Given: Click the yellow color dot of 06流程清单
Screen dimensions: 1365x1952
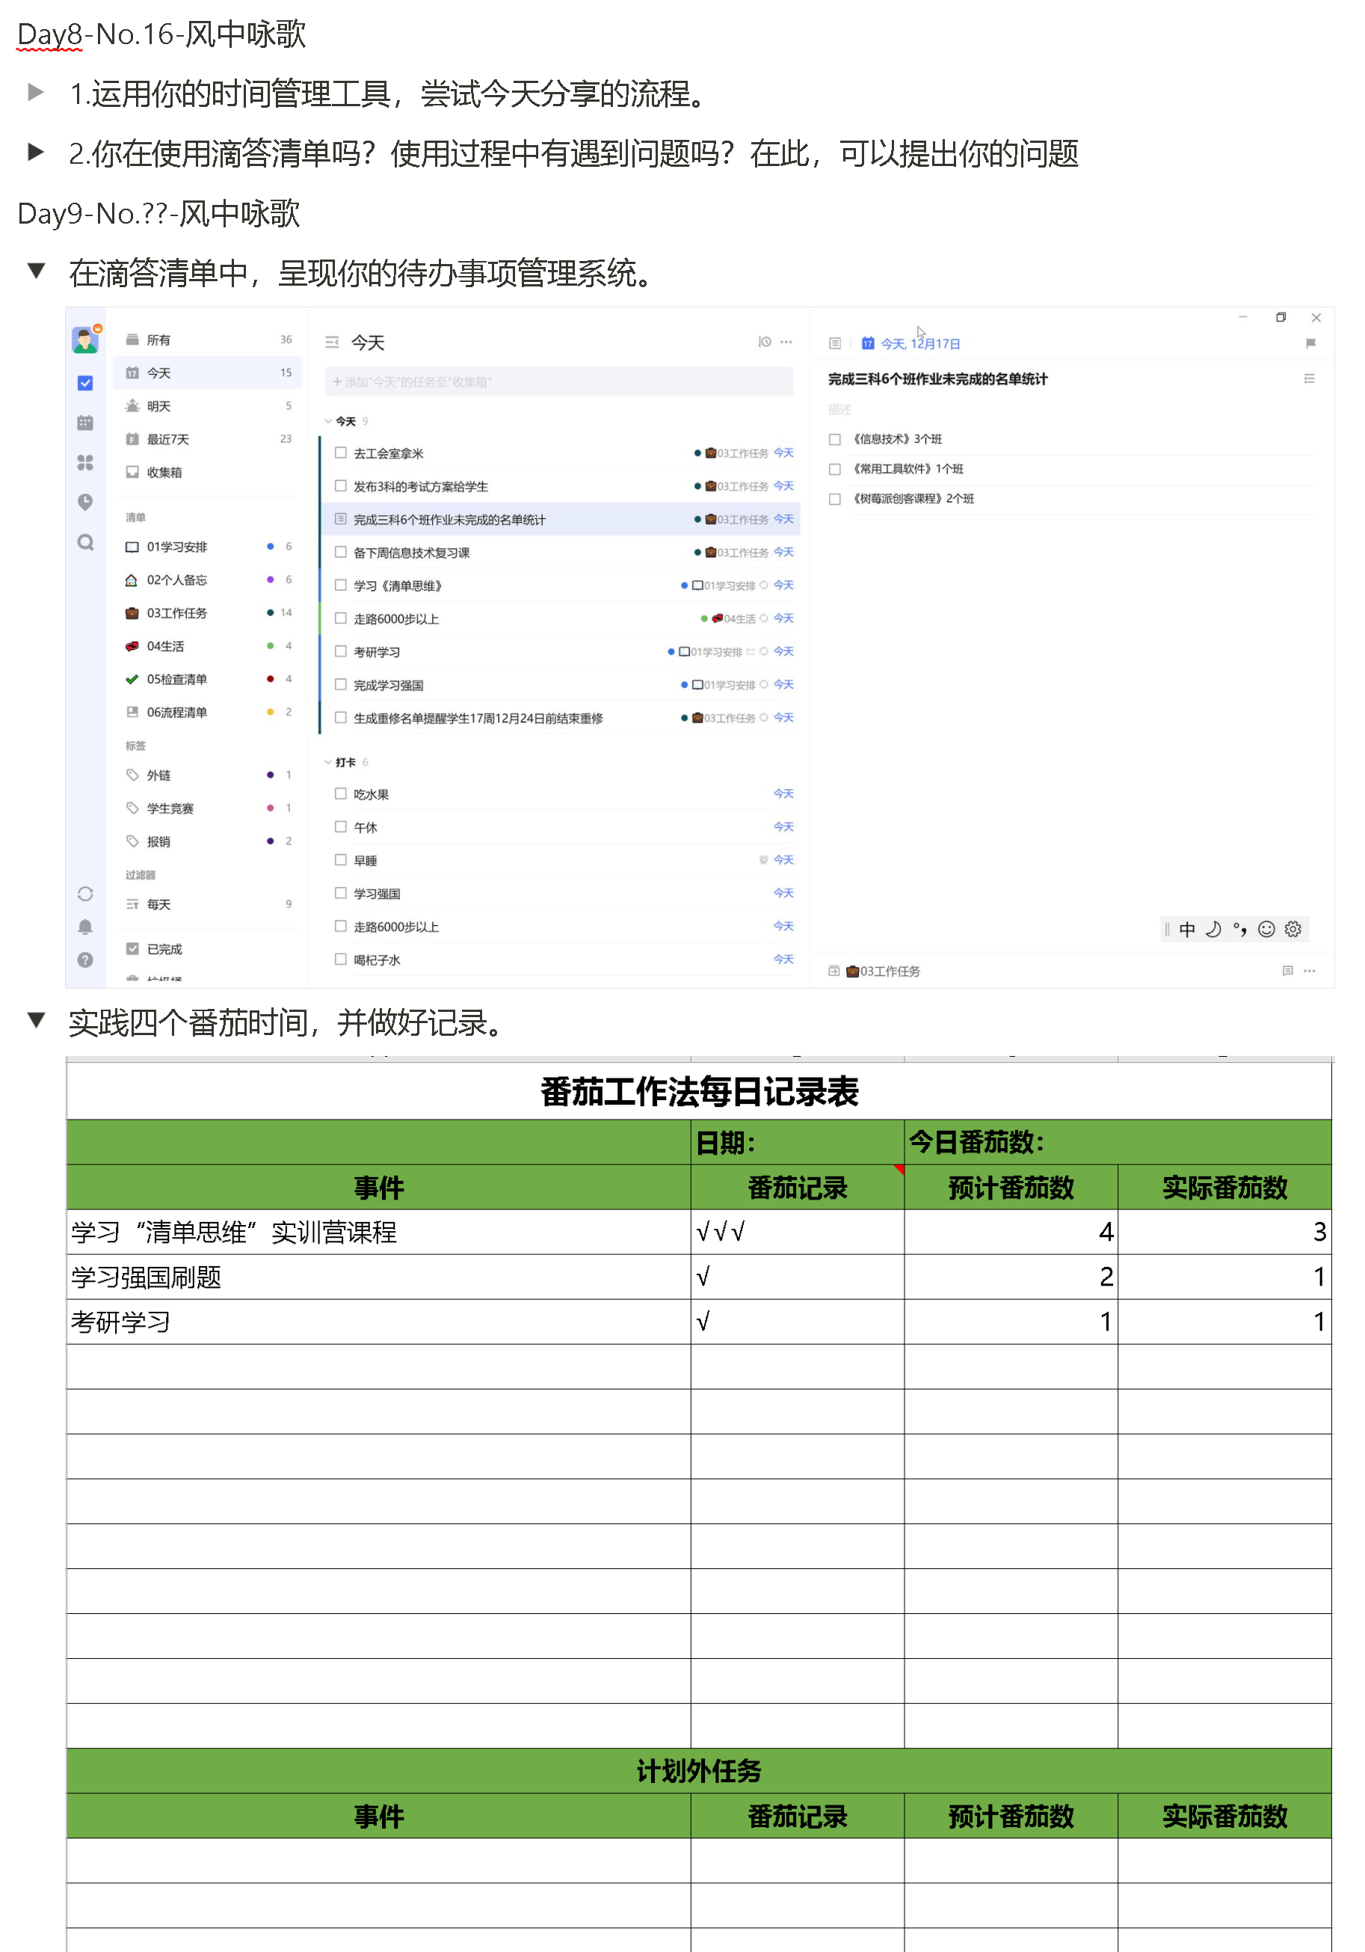Looking at the screenshot, I should point(271,713).
